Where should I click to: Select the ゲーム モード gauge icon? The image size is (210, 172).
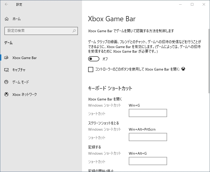[6, 82]
